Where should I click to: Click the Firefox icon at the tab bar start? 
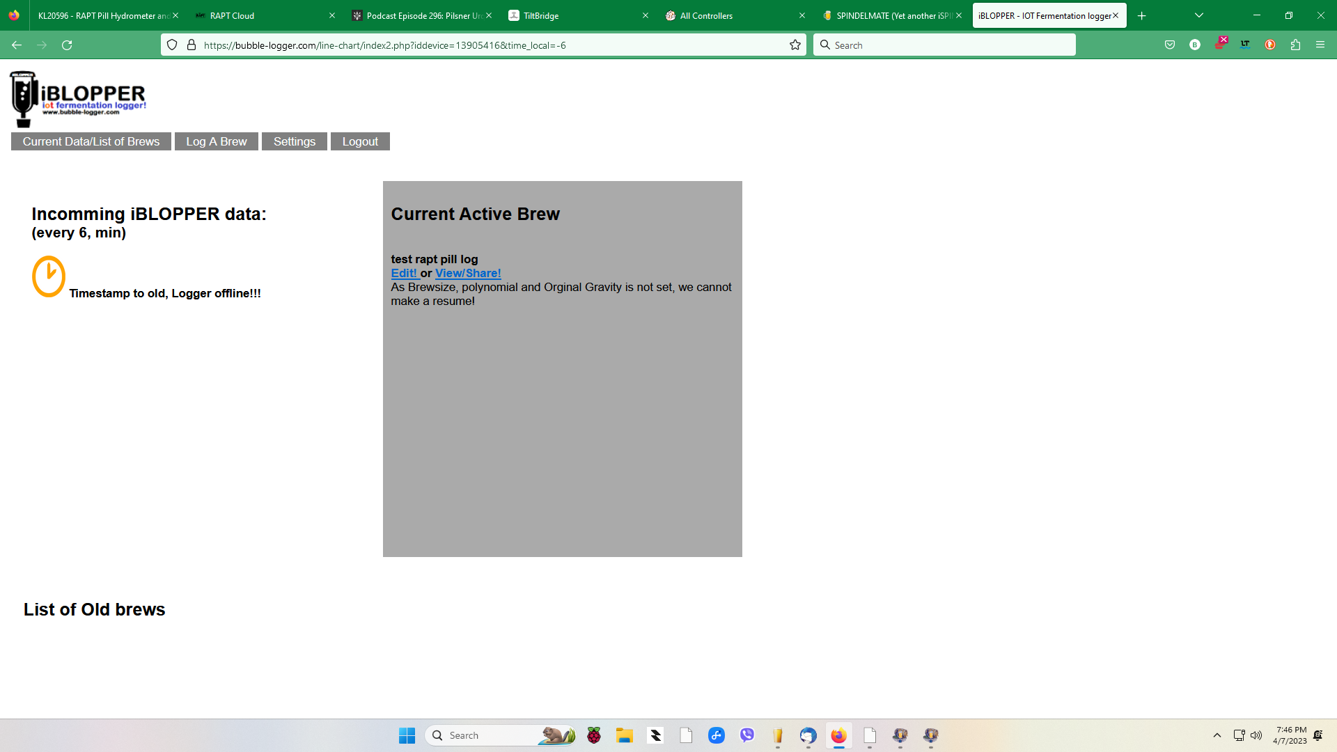(14, 15)
